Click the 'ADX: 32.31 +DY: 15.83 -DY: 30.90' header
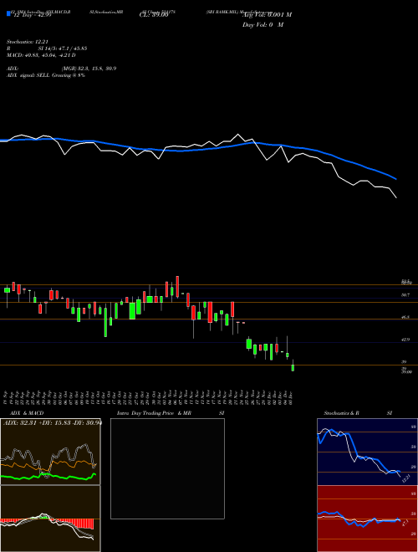Viewport: 418px width, 552px height. (53, 422)
